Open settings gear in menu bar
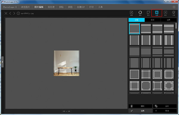 coord(174,7)
